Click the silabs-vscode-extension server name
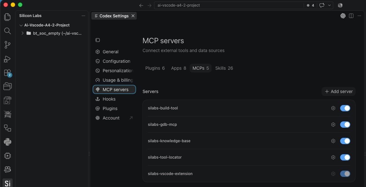Image resolution: width=366 pixels, height=187 pixels. click(170, 174)
